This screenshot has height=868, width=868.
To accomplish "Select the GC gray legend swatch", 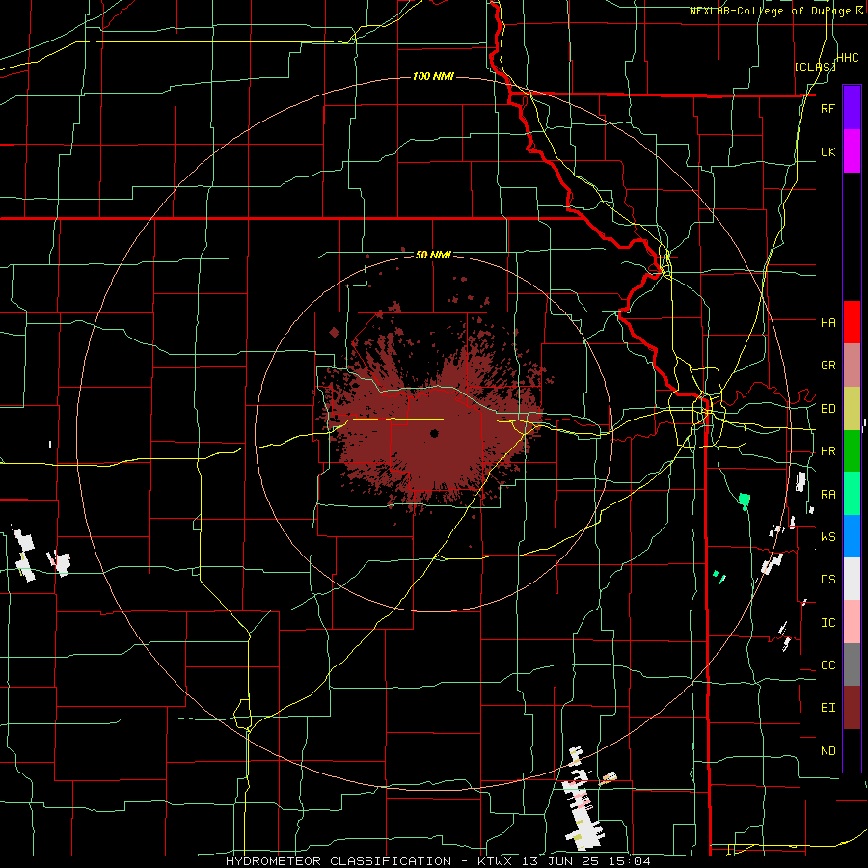I will [x=852, y=665].
